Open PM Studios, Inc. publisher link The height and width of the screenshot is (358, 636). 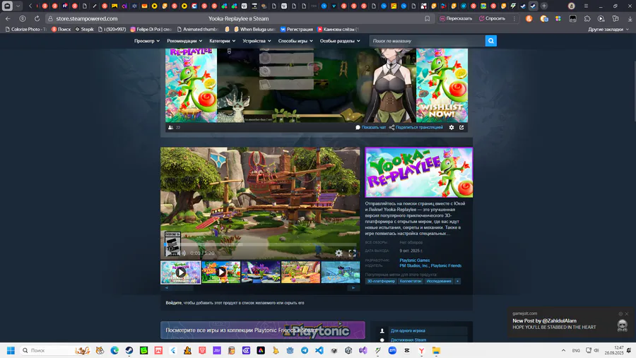pyautogui.click(x=413, y=265)
